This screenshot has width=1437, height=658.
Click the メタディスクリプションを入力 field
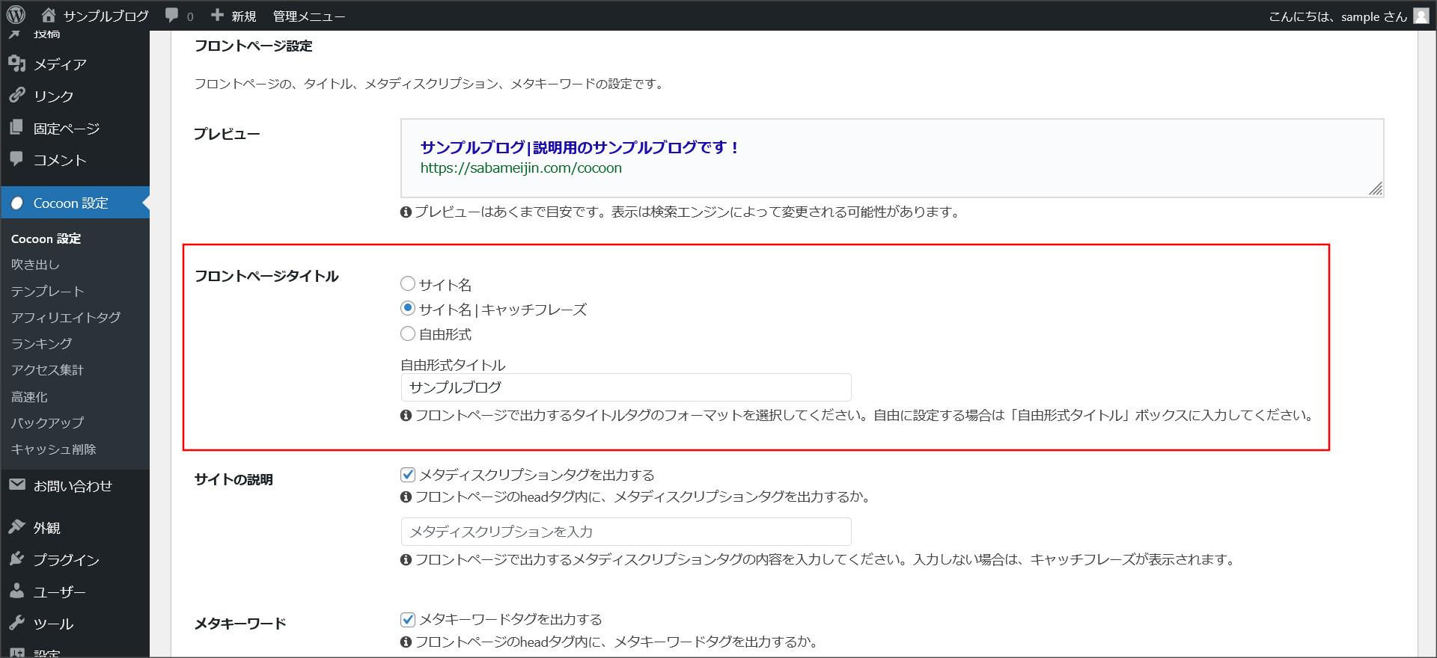pos(626,532)
